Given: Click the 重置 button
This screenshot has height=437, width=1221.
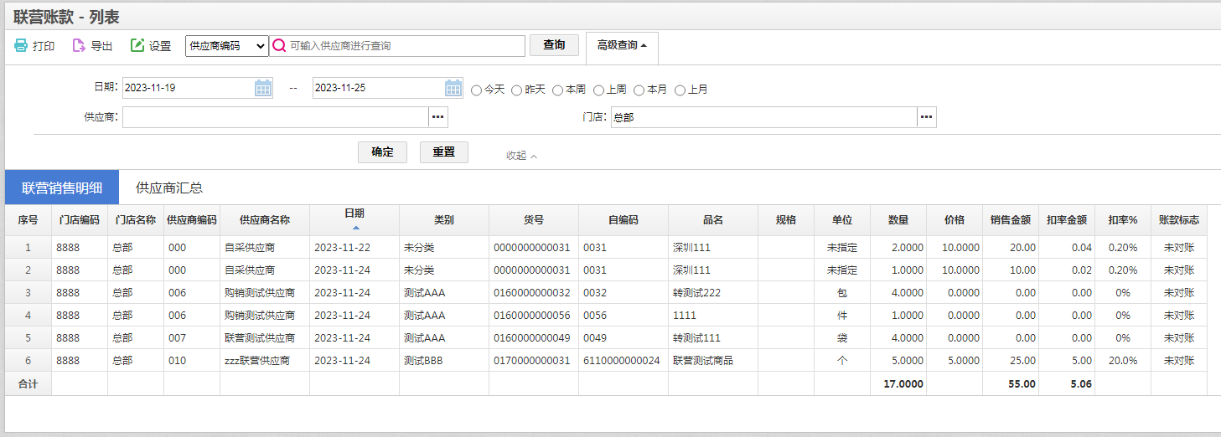Looking at the screenshot, I should point(443,152).
